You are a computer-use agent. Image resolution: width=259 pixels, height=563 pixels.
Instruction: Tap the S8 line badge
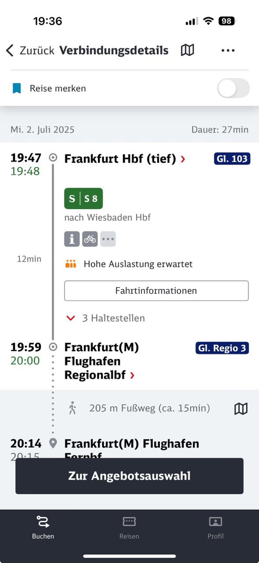pyautogui.click(x=83, y=199)
